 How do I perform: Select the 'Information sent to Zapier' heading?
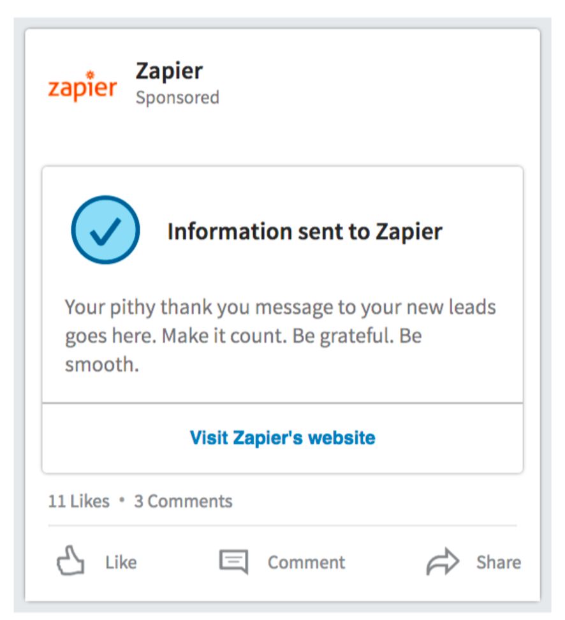coord(304,231)
